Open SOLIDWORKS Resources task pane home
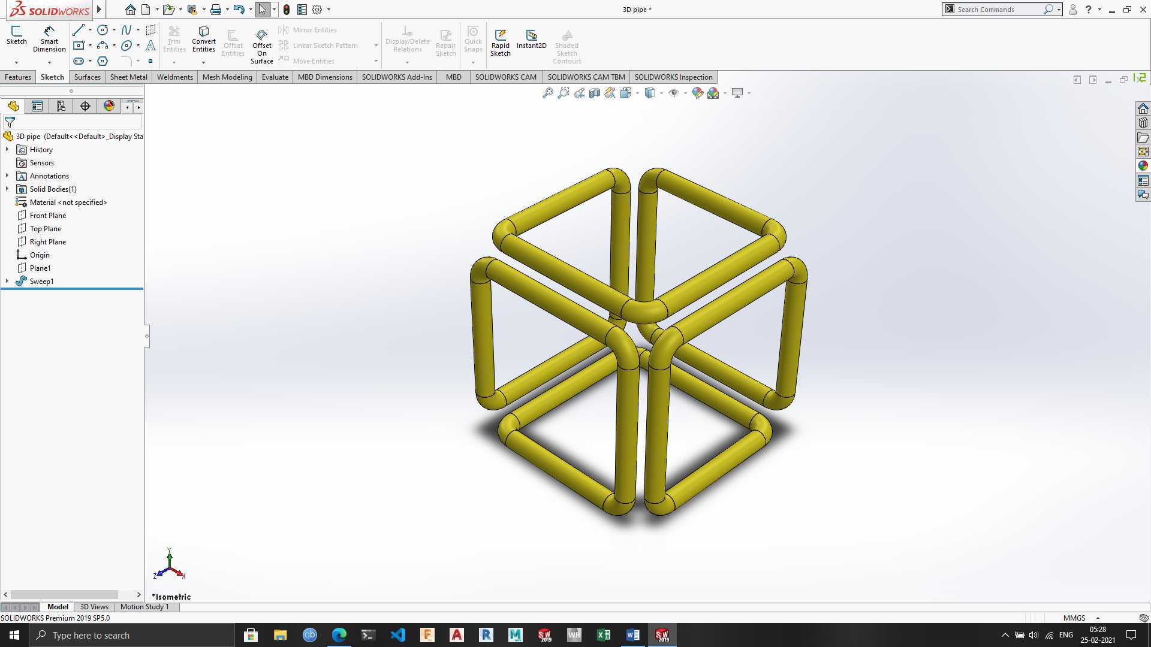Viewport: 1151px width, 647px height. coord(1143,108)
